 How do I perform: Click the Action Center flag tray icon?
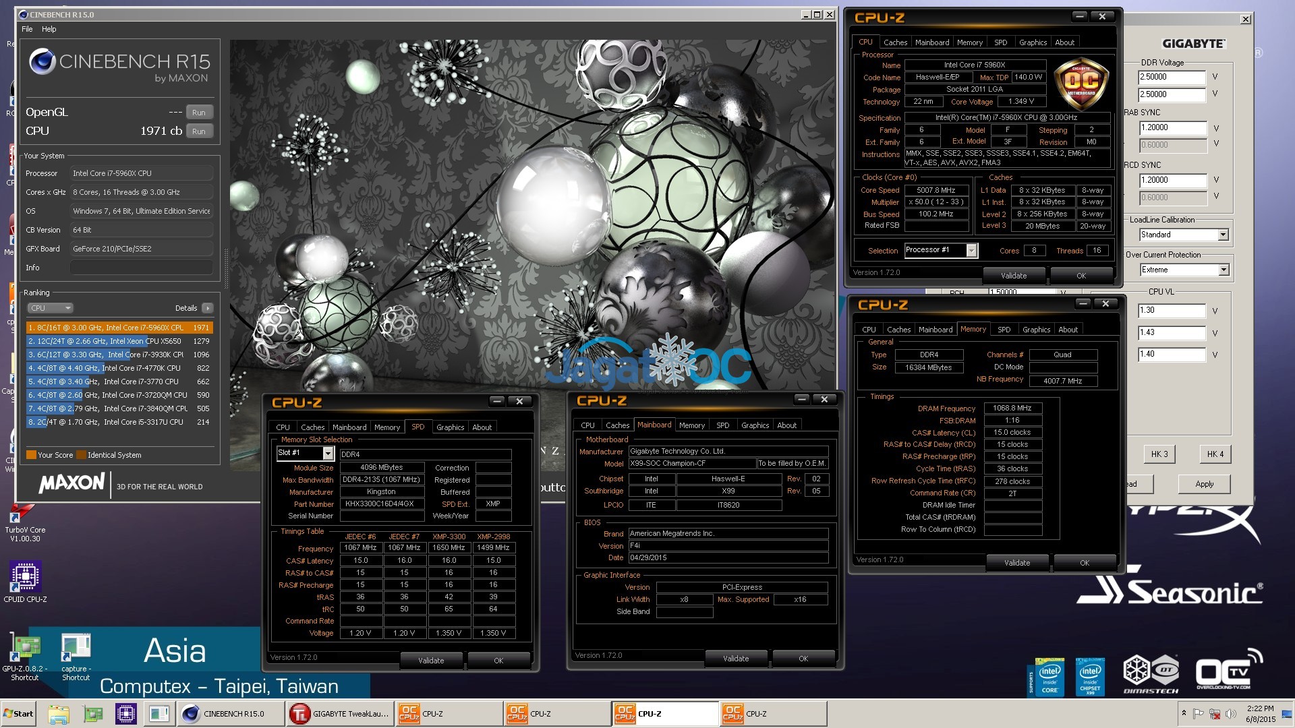1199,714
